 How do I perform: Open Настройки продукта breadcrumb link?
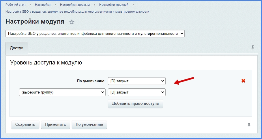click(75, 5)
